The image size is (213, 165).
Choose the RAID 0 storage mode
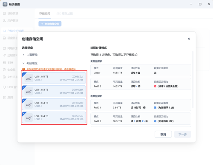[x=141, y=84]
